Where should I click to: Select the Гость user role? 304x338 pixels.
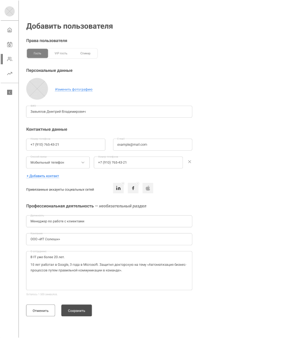[x=37, y=53]
